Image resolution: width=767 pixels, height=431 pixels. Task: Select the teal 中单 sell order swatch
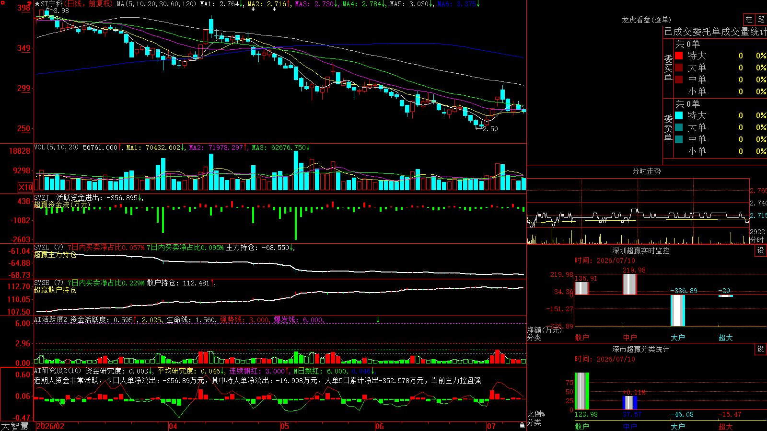pyautogui.click(x=679, y=139)
